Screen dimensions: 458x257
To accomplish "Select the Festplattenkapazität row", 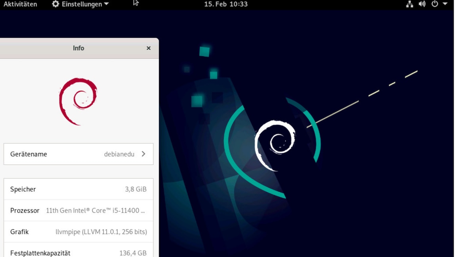I will coord(78,253).
